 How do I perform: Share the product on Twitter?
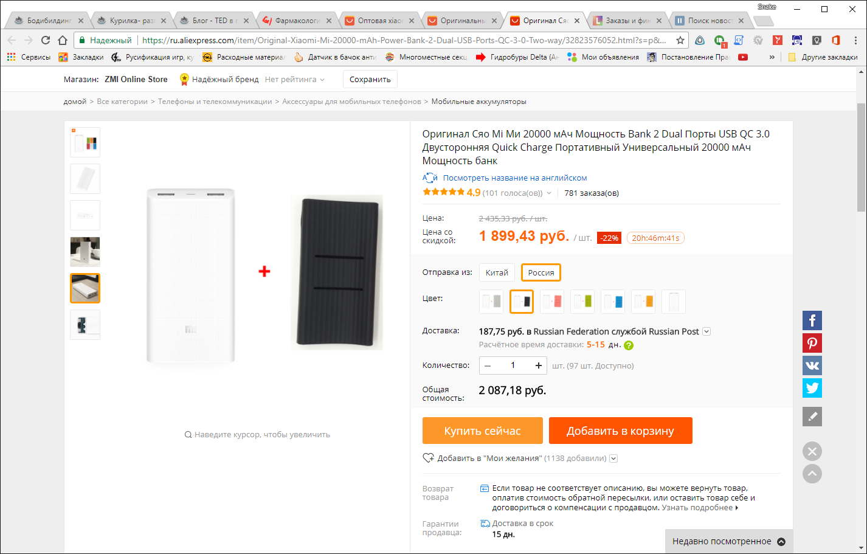[x=812, y=388]
